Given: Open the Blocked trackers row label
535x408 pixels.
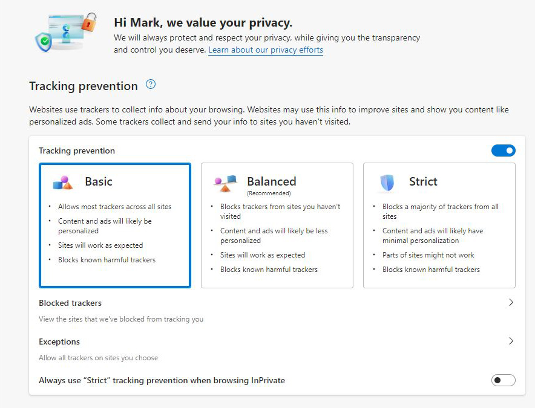Looking at the screenshot, I should (x=70, y=303).
